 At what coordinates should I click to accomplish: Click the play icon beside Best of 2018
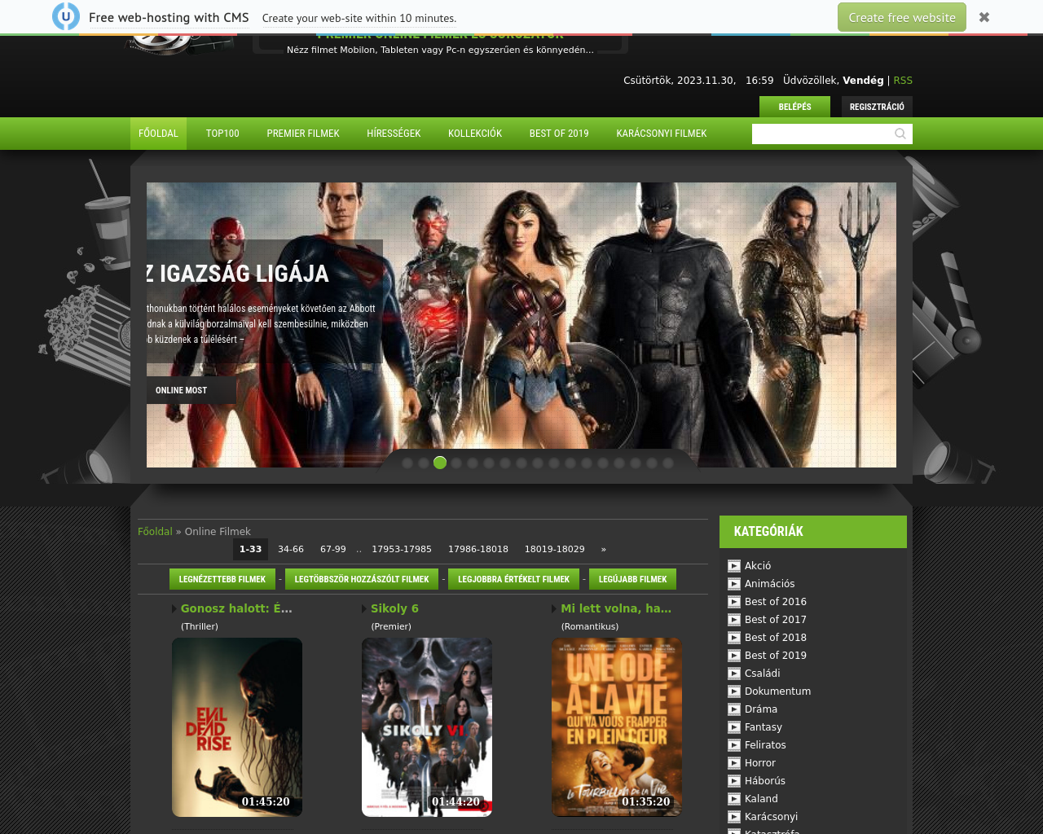pos(734,638)
